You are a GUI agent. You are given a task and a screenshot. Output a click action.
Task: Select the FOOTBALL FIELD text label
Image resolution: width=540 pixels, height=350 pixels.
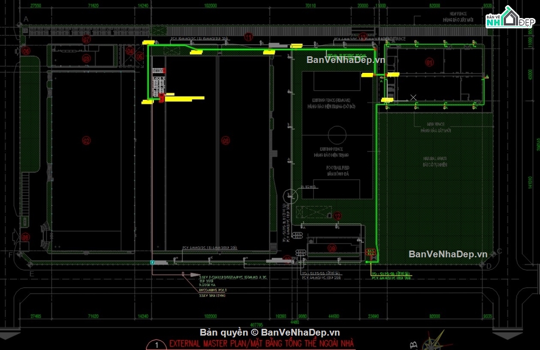338,167
